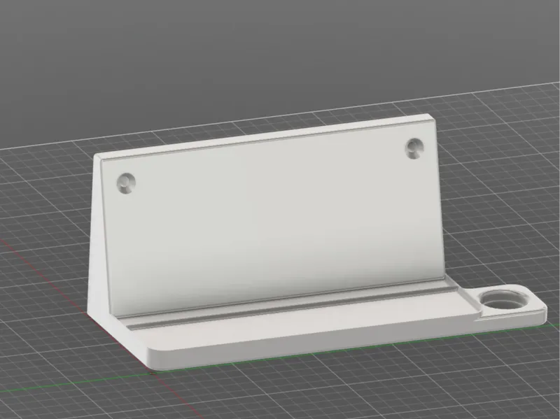Select the right countersunk screw hole
Image resolution: width=560 pixels, height=419 pixels.
[x=414, y=148]
